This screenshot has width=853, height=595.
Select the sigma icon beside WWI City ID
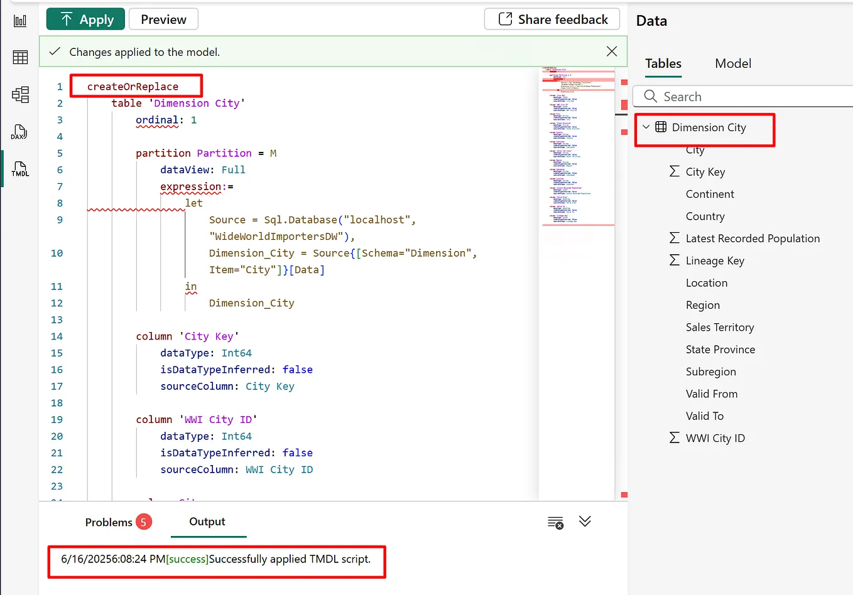674,438
